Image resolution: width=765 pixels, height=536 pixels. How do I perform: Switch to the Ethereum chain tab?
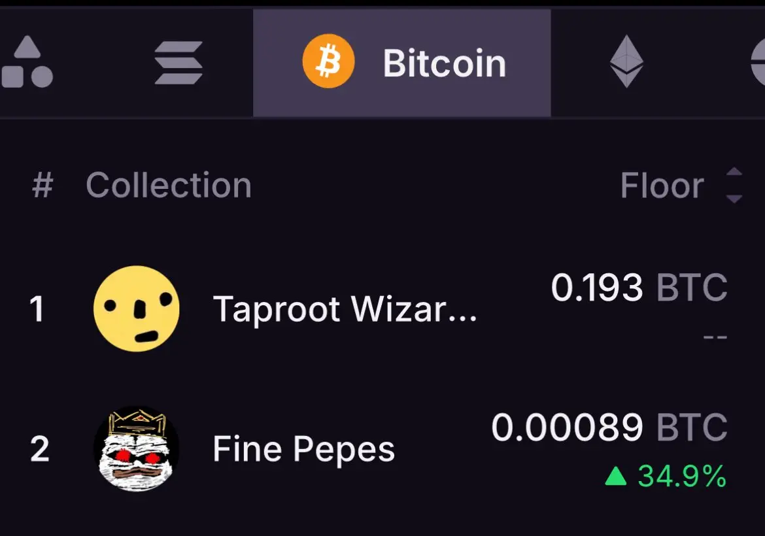(x=626, y=61)
